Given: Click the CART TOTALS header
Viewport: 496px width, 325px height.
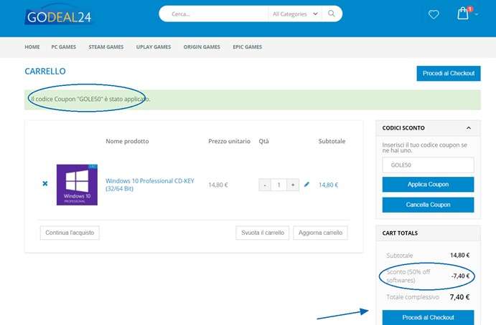Looking at the screenshot, I should tap(400, 233).
